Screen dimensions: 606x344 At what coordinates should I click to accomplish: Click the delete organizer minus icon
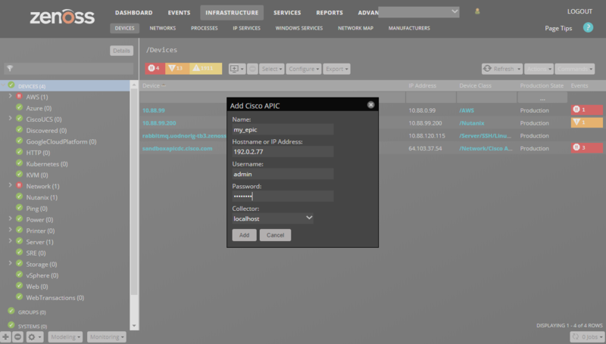tap(17, 337)
